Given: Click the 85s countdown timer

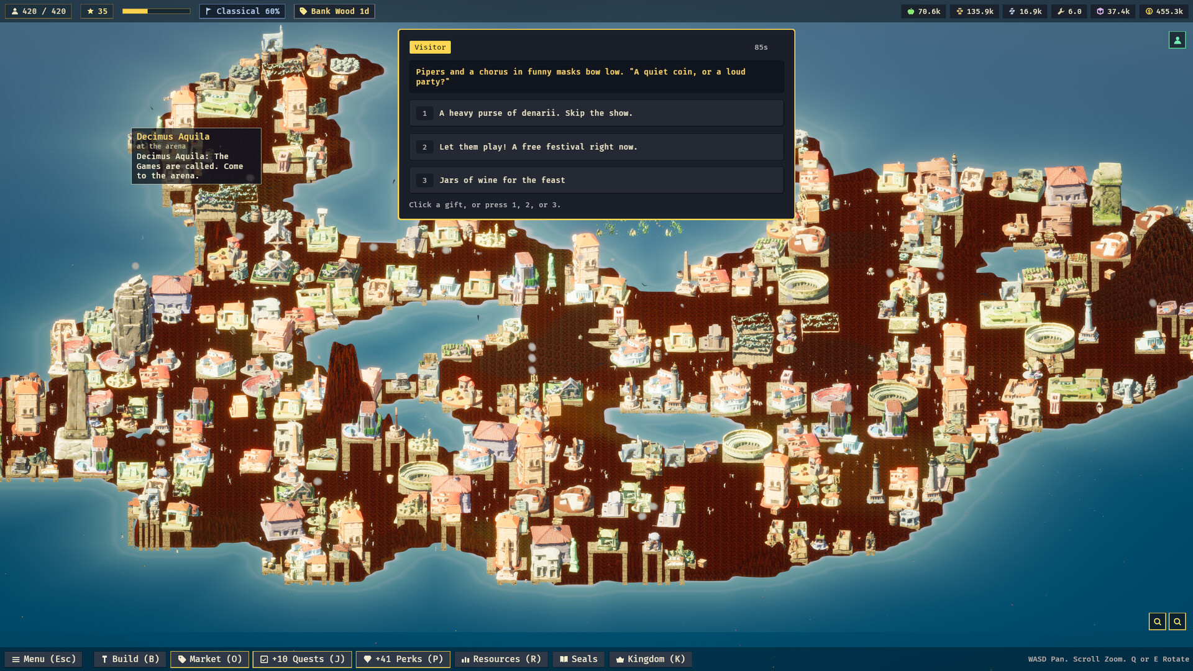Looking at the screenshot, I should point(761,47).
